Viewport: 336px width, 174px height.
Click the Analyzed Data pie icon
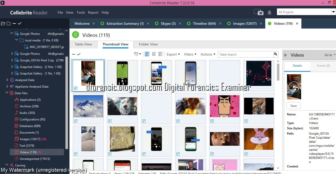point(12,80)
